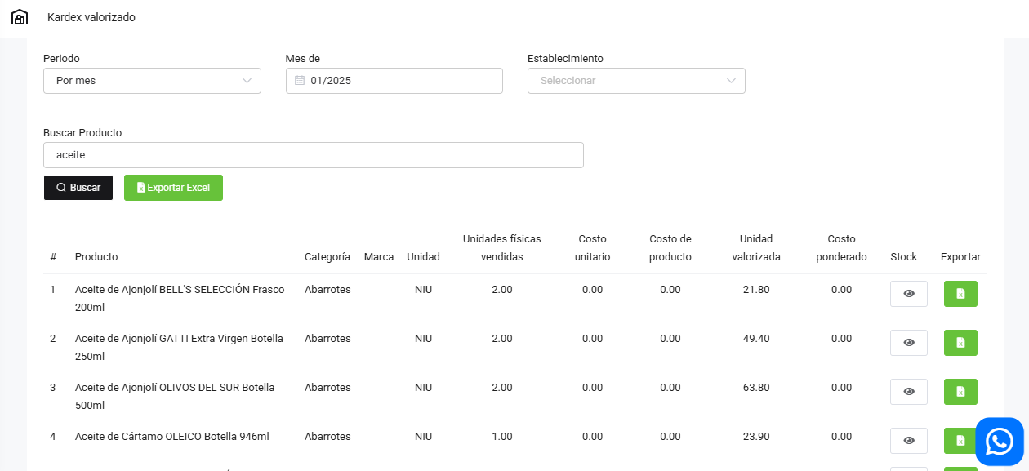Click the Costo ponderado column header
The image size is (1029, 471).
tap(841, 247)
